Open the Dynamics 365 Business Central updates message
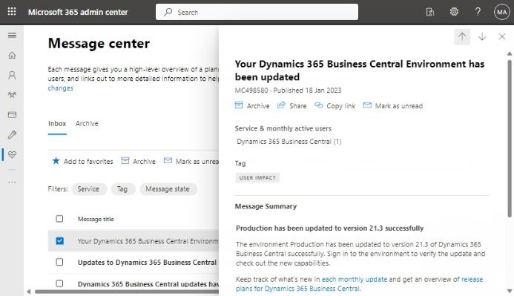 tap(148, 284)
